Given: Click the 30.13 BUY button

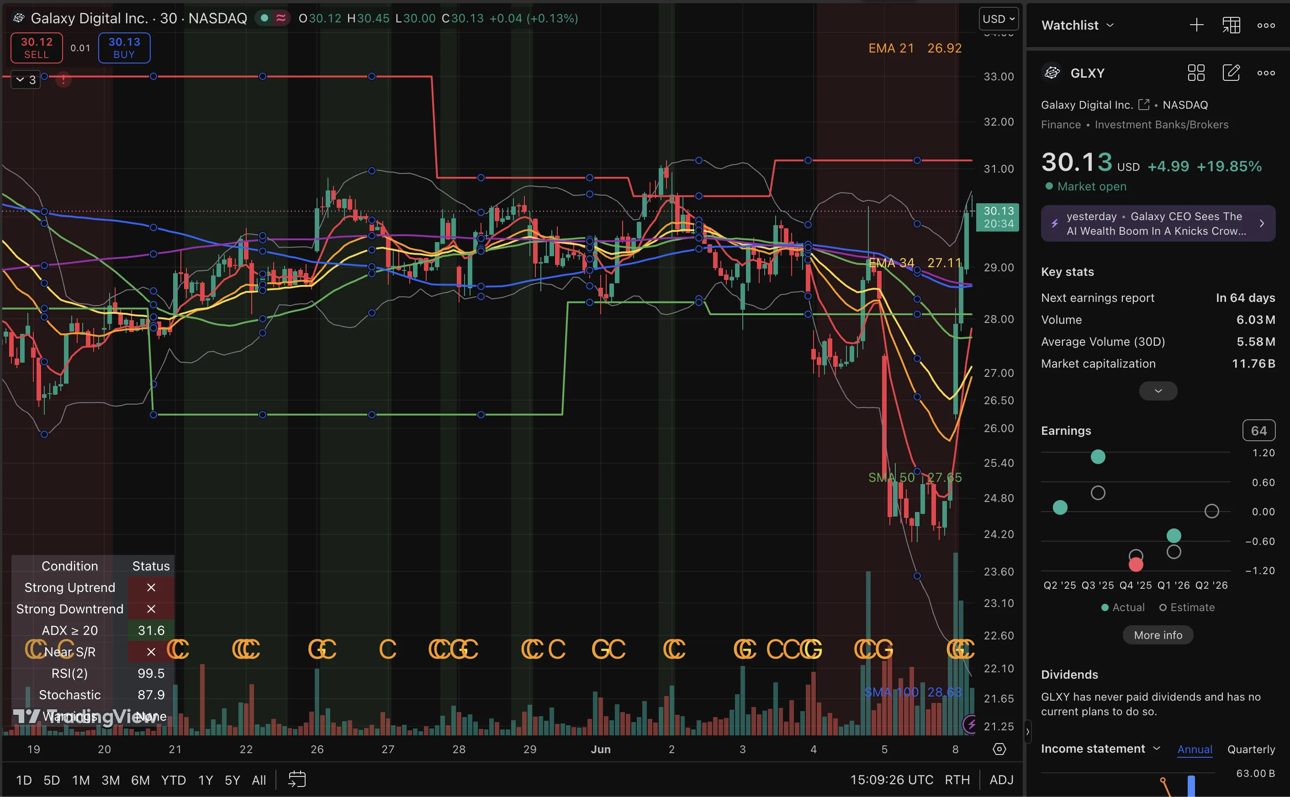Looking at the screenshot, I should pyautogui.click(x=124, y=48).
